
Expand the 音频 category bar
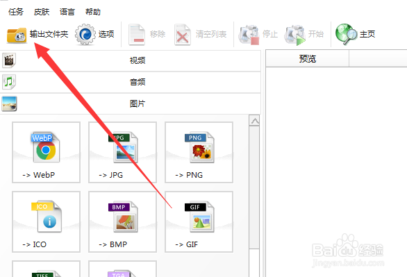coord(131,82)
